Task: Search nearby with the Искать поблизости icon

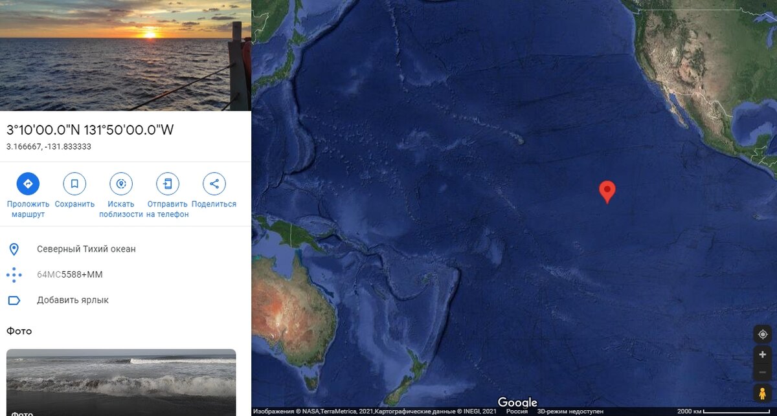Action: pyautogui.click(x=121, y=184)
